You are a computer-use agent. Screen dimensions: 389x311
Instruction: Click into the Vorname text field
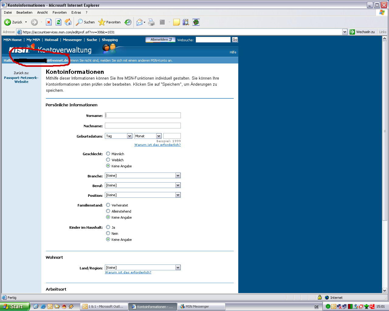pyautogui.click(x=143, y=115)
